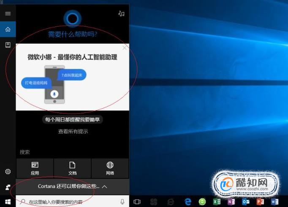This screenshot has width=288, height=207.
Task: Launch Microsoft Edge from taskbar
Action: [188, 202]
